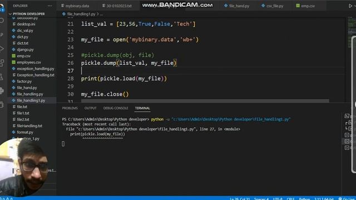The width and height of the screenshot is (356, 200).
Task: Open file.txt file
Action: coord(22,107)
